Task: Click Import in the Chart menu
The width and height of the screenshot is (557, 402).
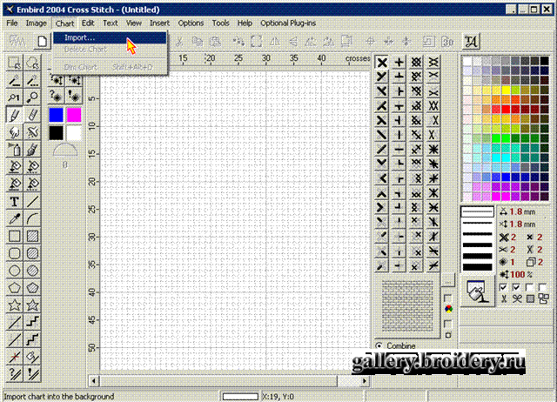Action: (x=80, y=37)
